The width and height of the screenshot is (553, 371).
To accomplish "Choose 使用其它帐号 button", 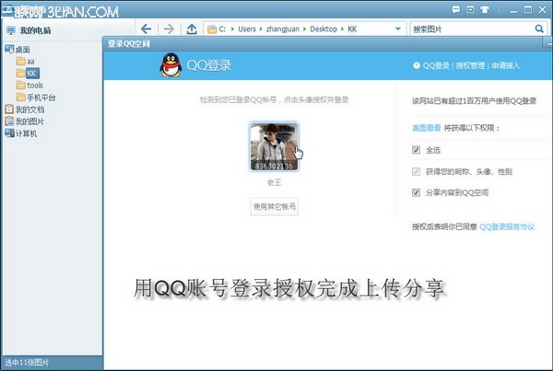I will (275, 206).
